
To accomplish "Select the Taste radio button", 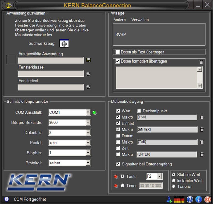I will [x=123, y=176].
